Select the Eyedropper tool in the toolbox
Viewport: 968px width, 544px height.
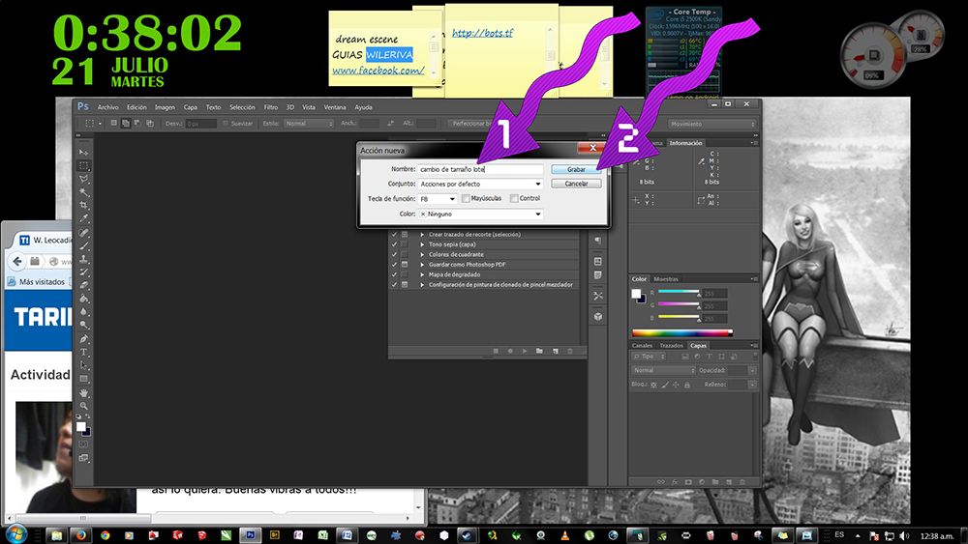[83, 218]
